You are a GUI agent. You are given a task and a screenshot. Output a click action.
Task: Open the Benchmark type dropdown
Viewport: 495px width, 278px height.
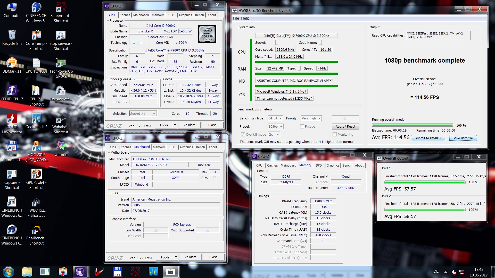(275, 118)
